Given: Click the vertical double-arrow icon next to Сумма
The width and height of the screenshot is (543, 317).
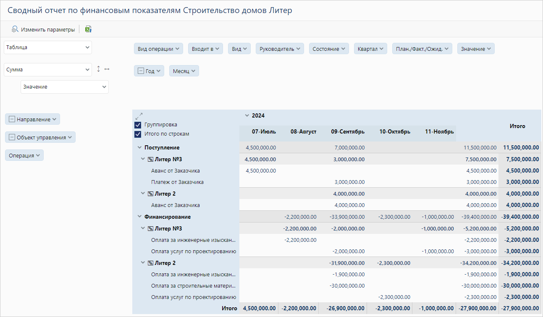Looking at the screenshot, I should point(99,69).
